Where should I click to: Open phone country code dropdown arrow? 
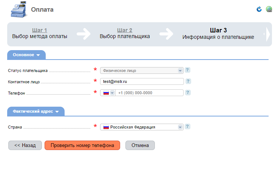click(x=112, y=93)
